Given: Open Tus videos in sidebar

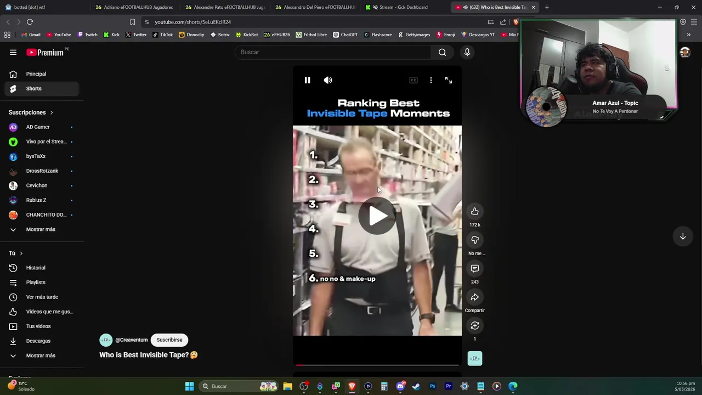Looking at the screenshot, I should pyautogui.click(x=42, y=326).
